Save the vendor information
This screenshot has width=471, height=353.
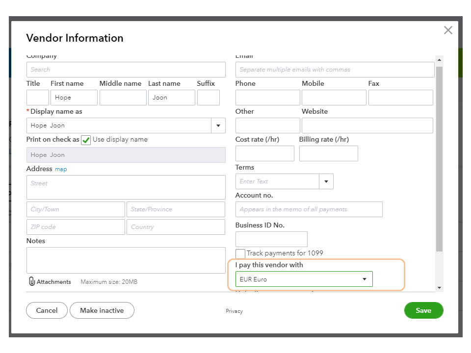423,310
